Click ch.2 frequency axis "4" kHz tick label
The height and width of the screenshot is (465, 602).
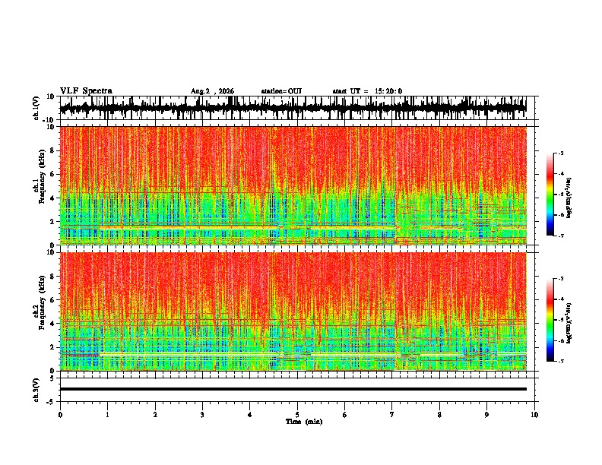(x=53, y=324)
